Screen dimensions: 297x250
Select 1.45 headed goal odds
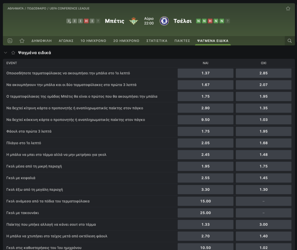(263, 178)
